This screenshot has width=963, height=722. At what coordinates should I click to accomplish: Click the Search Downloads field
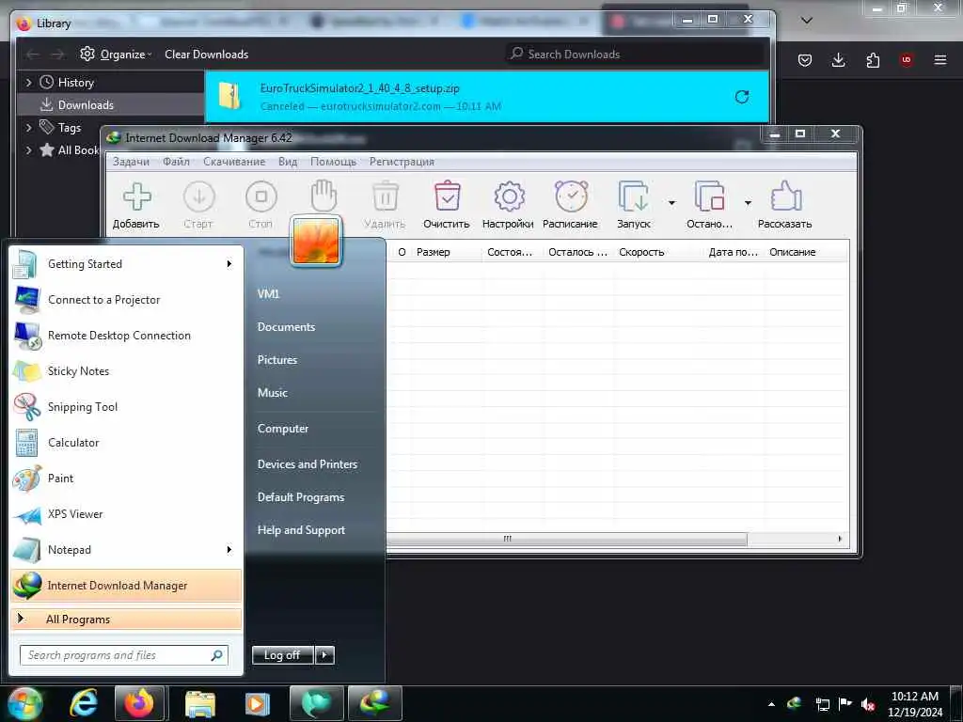pos(635,54)
